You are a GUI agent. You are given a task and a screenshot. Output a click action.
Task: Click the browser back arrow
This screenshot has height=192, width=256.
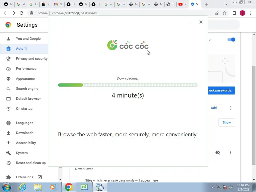tap(5, 13)
